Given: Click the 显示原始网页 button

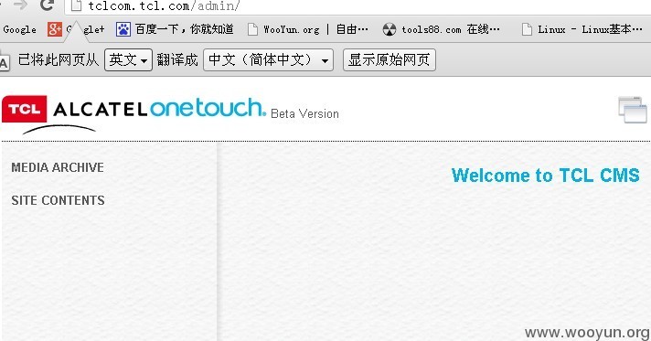Looking at the screenshot, I should pyautogui.click(x=389, y=59).
